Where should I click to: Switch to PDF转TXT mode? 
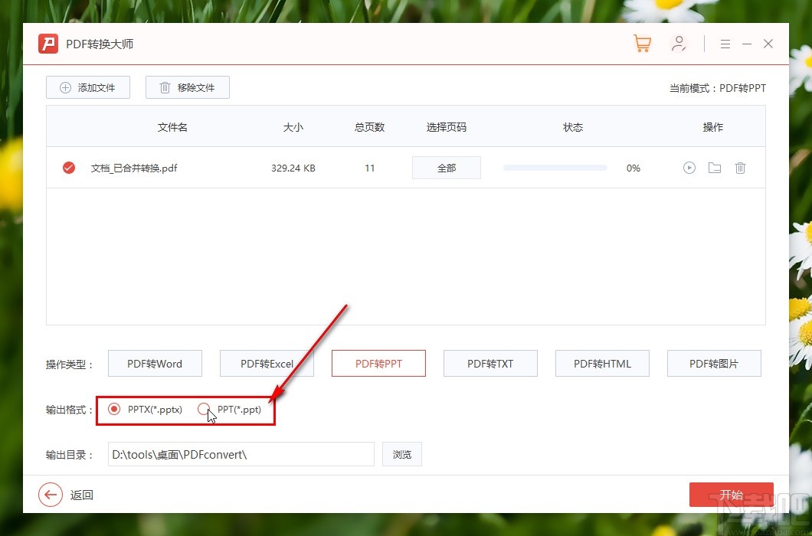[x=490, y=364]
